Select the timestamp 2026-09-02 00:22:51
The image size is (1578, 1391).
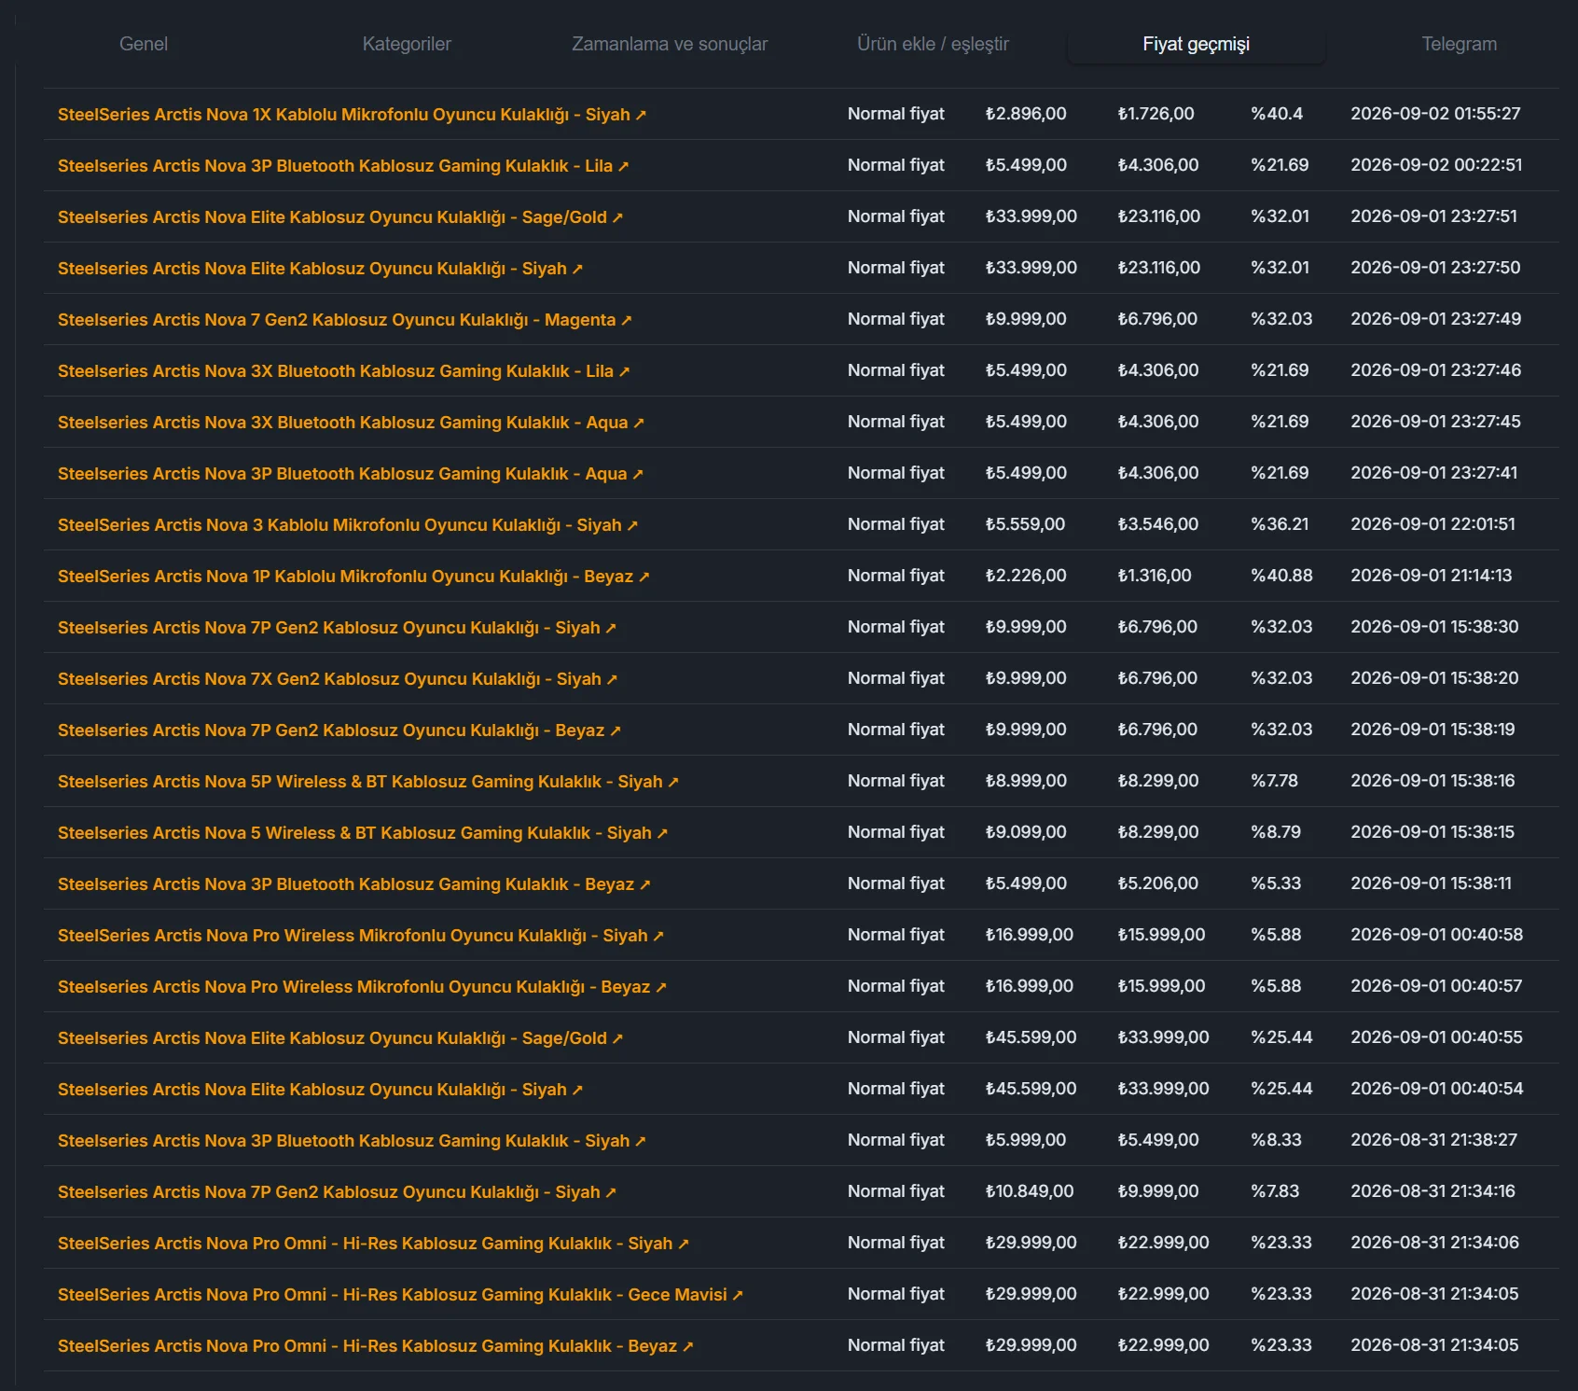[1436, 165]
